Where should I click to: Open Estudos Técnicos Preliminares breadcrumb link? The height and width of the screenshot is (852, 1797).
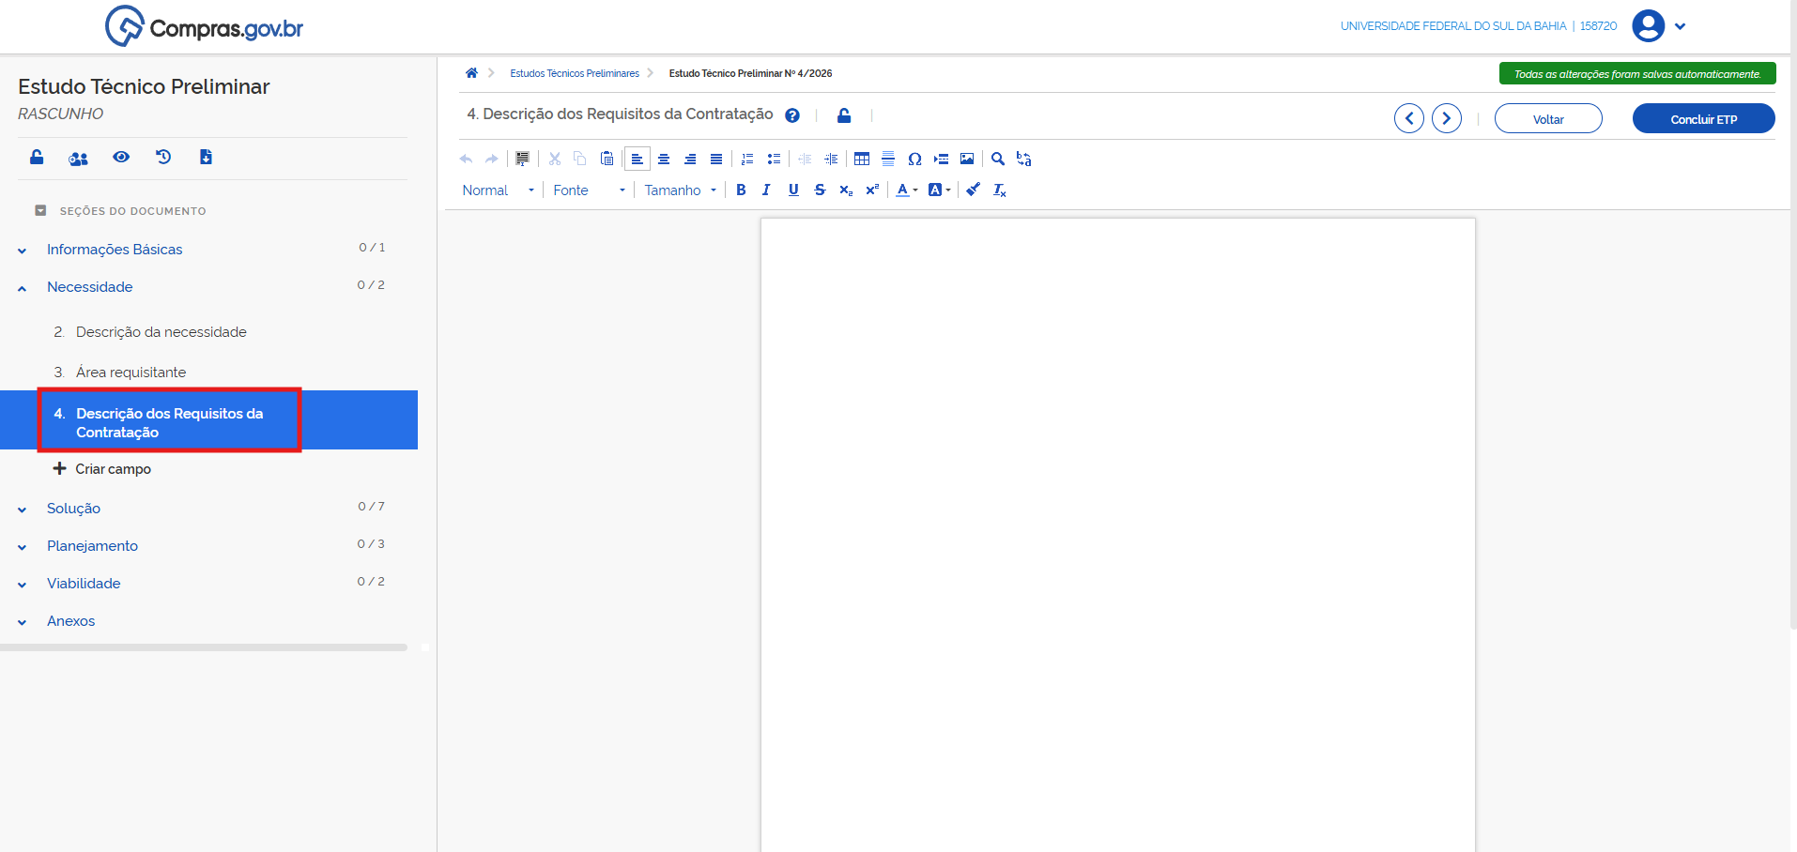(x=574, y=73)
